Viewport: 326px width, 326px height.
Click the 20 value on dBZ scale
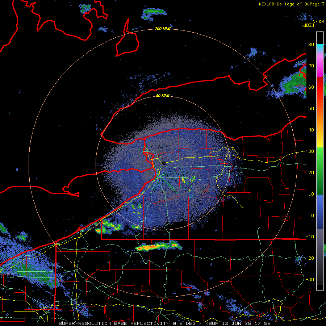(311, 173)
